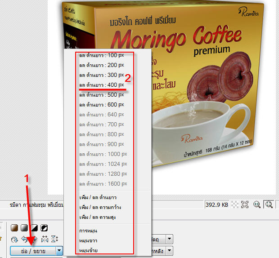Click the full screen expand arrows icon
Screen dimensions: 279x258
click(x=245, y=205)
